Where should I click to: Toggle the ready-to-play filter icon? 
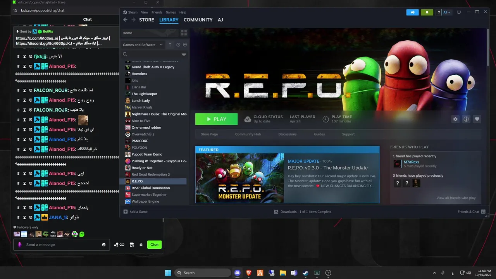[x=185, y=45]
